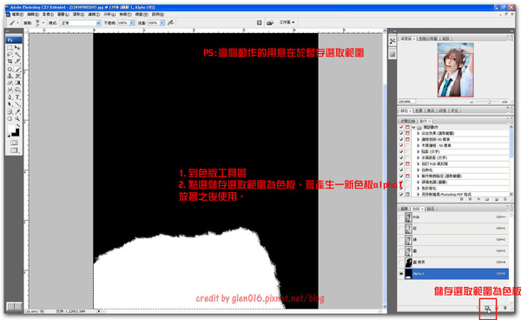521x320 pixels.
Task: Create new action icon
Action: point(496,199)
